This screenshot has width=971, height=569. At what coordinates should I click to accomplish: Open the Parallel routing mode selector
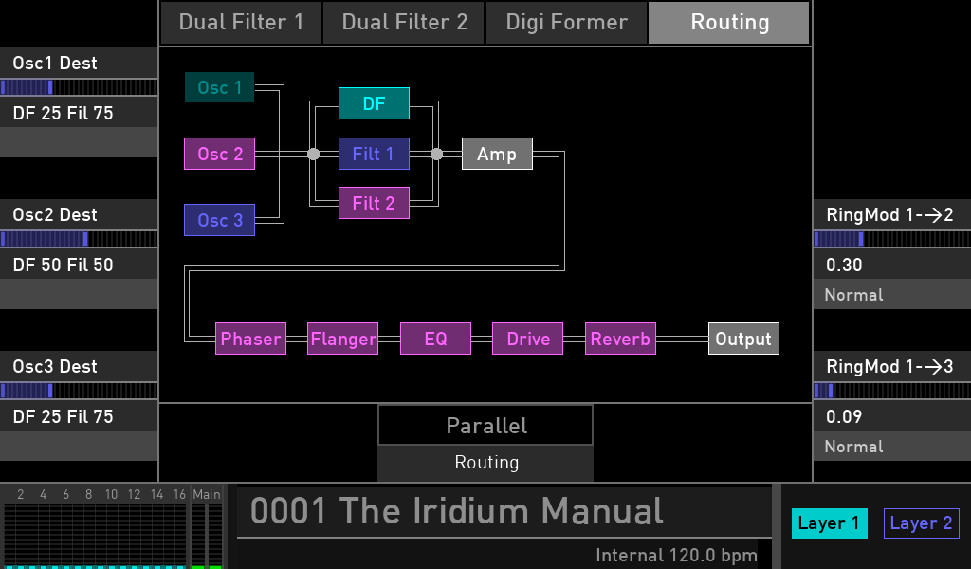click(485, 426)
